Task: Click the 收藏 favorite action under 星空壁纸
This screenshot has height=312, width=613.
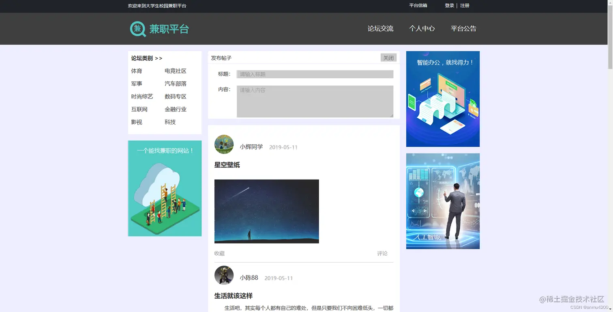Action: pyautogui.click(x=219, y=253)
